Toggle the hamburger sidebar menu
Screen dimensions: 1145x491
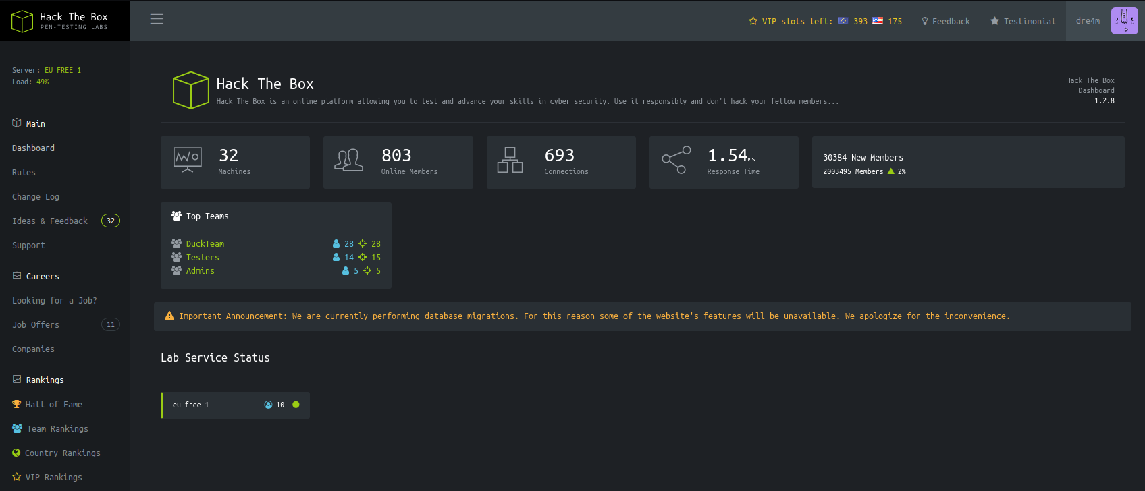(x=157, y=19)
